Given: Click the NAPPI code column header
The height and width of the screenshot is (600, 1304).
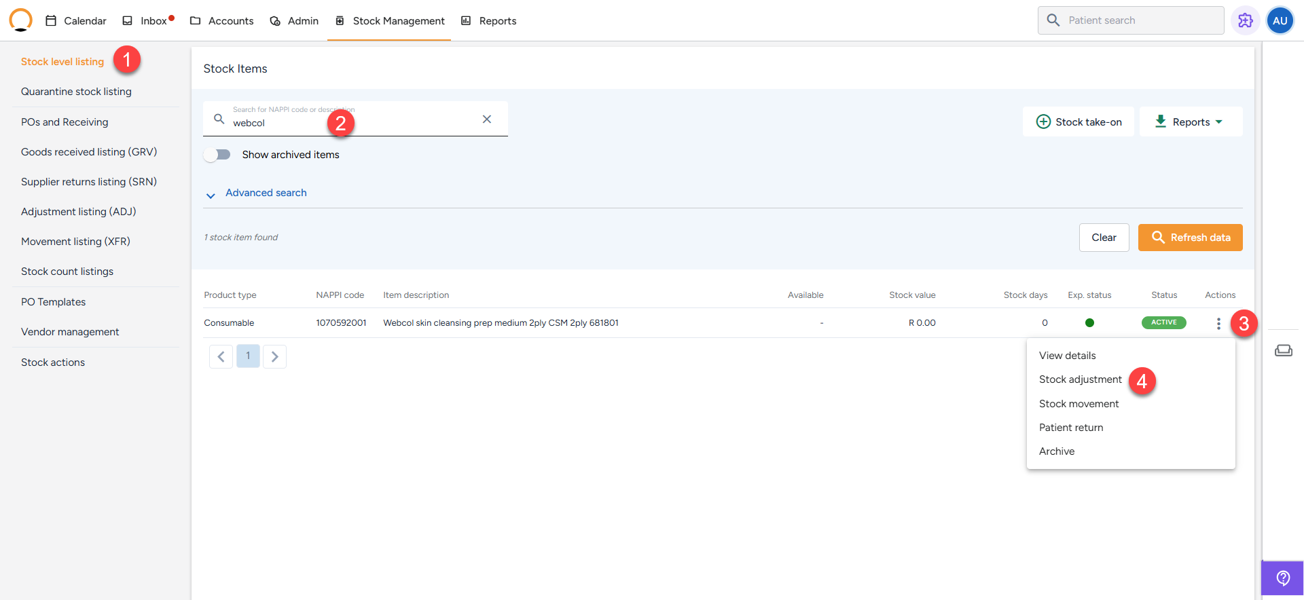Looking at the screenshot, I should tap(340, 295).
